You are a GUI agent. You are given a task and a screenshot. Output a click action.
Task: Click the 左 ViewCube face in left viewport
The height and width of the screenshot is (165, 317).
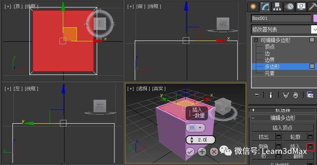100,106
